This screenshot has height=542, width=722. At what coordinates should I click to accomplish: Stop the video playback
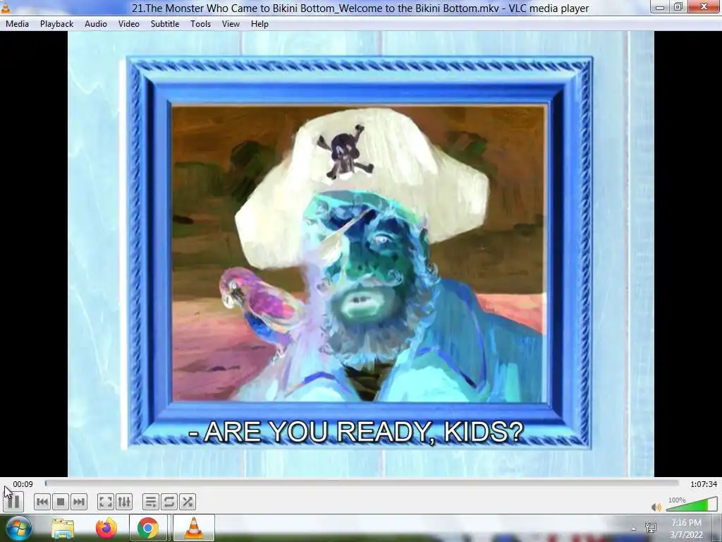click(x=61, y=502)
